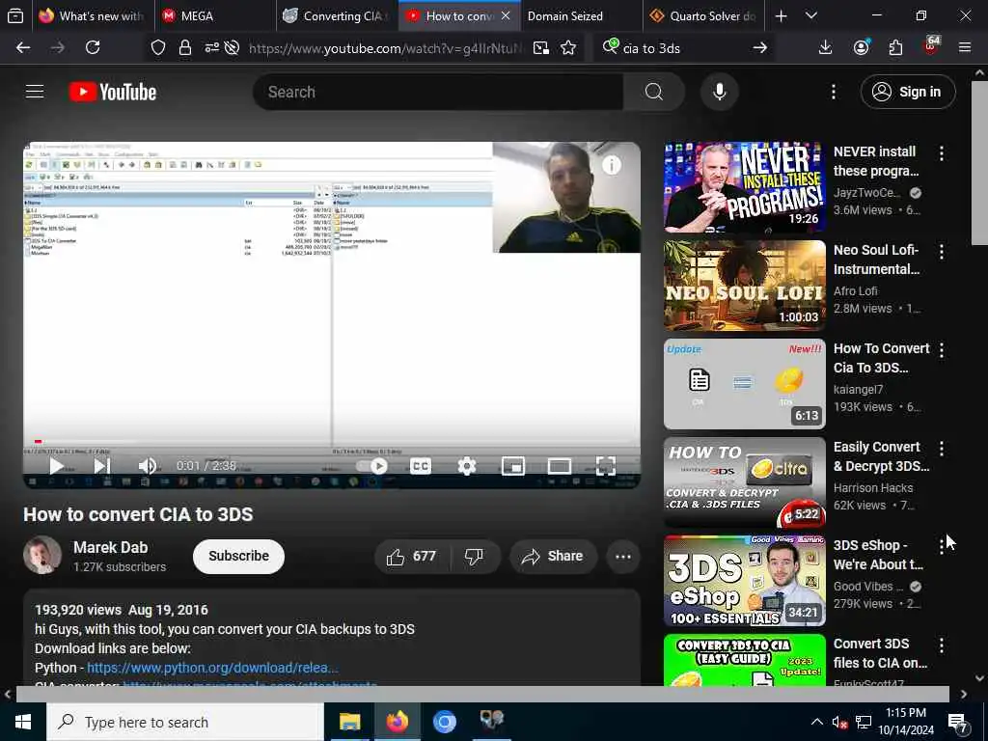List all tabs dropdown arrow
This screenshot has height=741, width=988.
coord(810,15)
